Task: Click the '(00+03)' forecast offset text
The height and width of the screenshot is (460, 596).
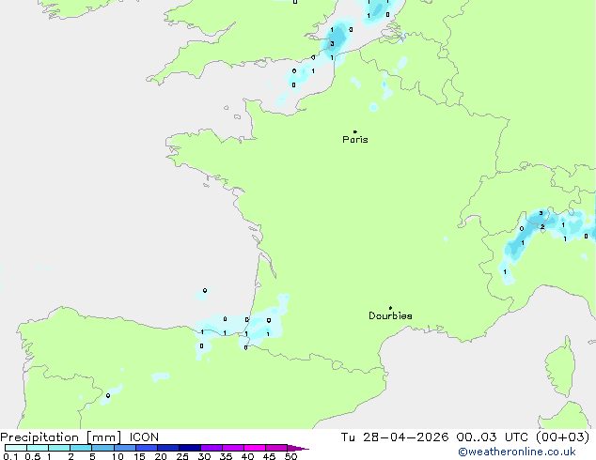Action: point(562,437)
